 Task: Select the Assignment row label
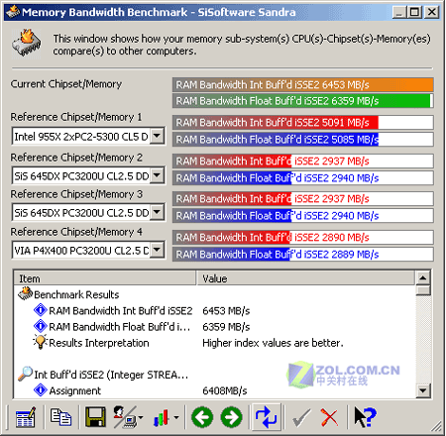point(74,390)
